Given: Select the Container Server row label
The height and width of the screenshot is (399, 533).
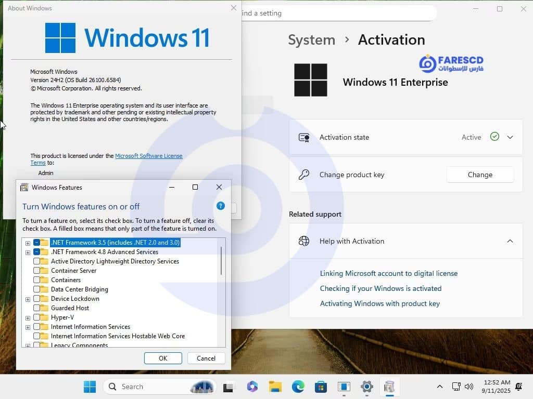Looking at the screenshot, I should click(x=74, y=270).
